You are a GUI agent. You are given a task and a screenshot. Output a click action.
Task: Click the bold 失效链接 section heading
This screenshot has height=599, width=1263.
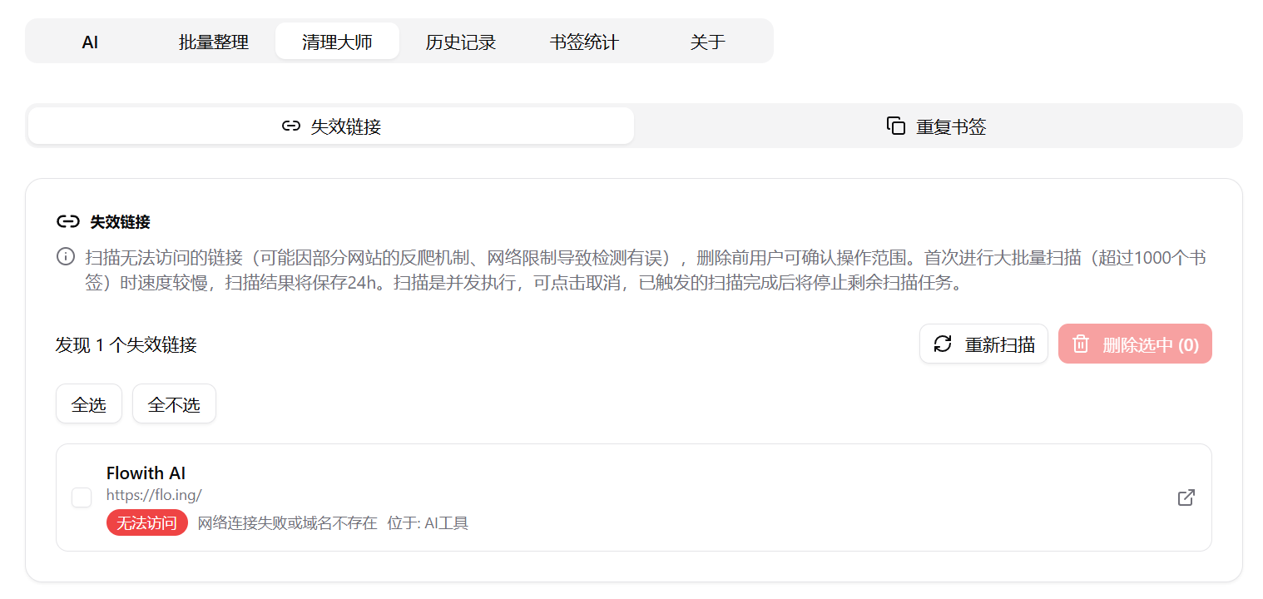pyautogui.click(x=121, y=222)
